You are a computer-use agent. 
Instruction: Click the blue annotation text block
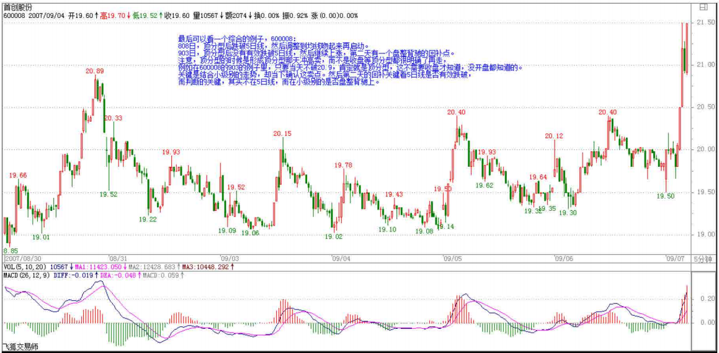[x=347, y=60]
